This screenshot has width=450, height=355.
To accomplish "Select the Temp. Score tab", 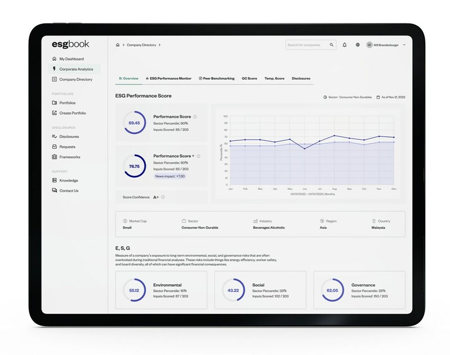I will pos(274,79).
